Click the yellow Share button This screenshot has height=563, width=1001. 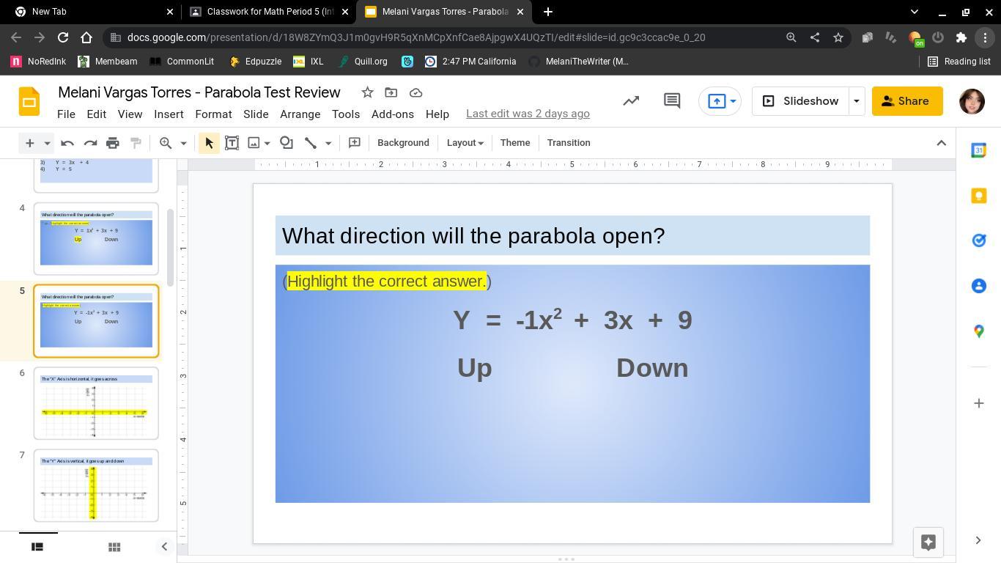(x=906, y=101)
